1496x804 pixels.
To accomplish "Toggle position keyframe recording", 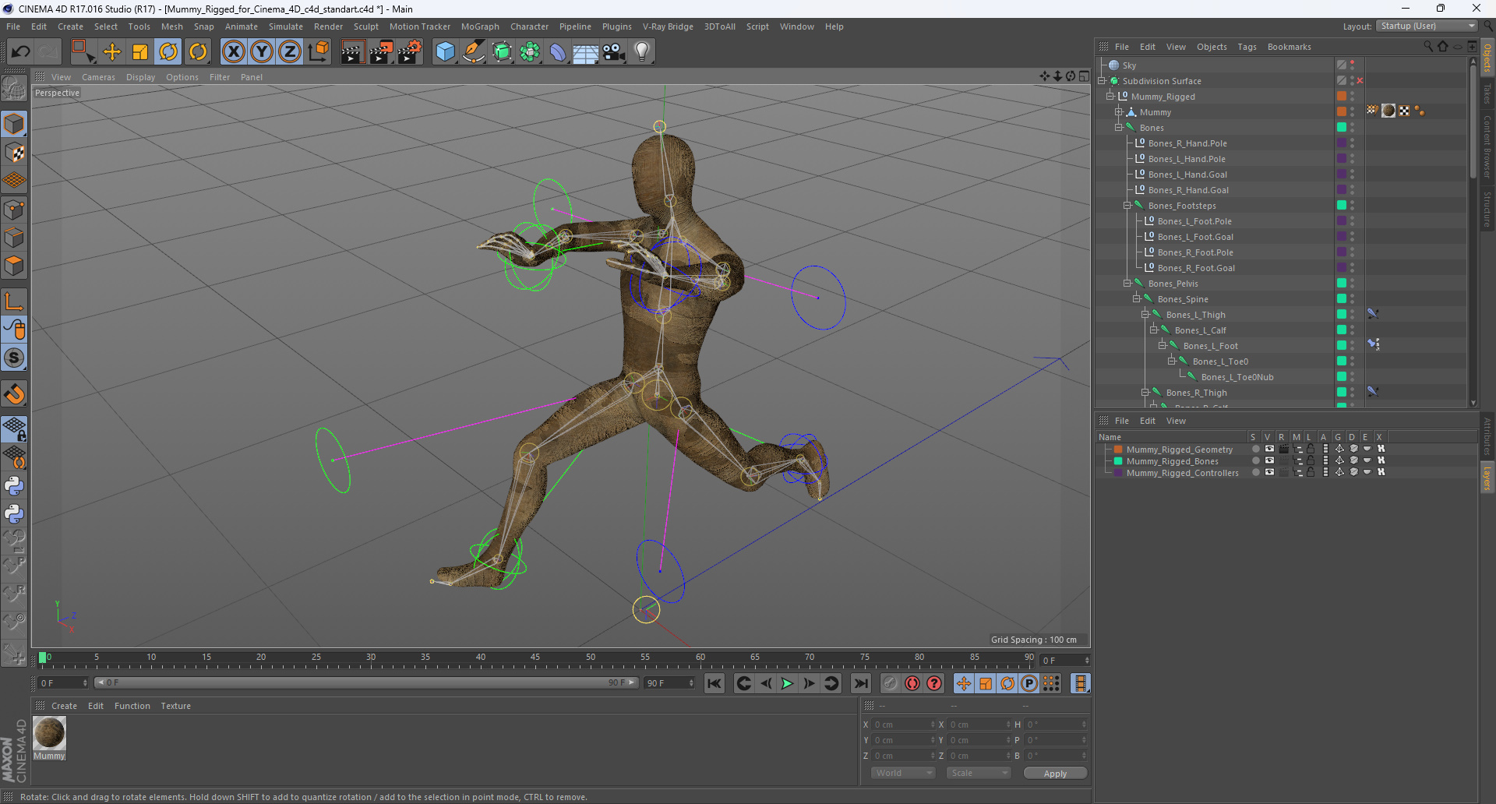I will pyautogui.click(x=964, y=683).
